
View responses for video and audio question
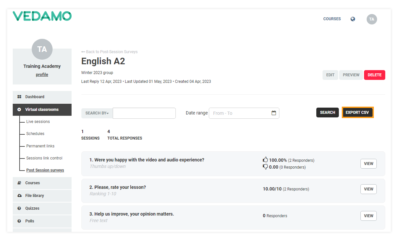point(368,164)
